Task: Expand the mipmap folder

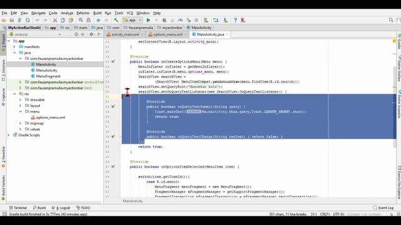Action: pos(20,123)
